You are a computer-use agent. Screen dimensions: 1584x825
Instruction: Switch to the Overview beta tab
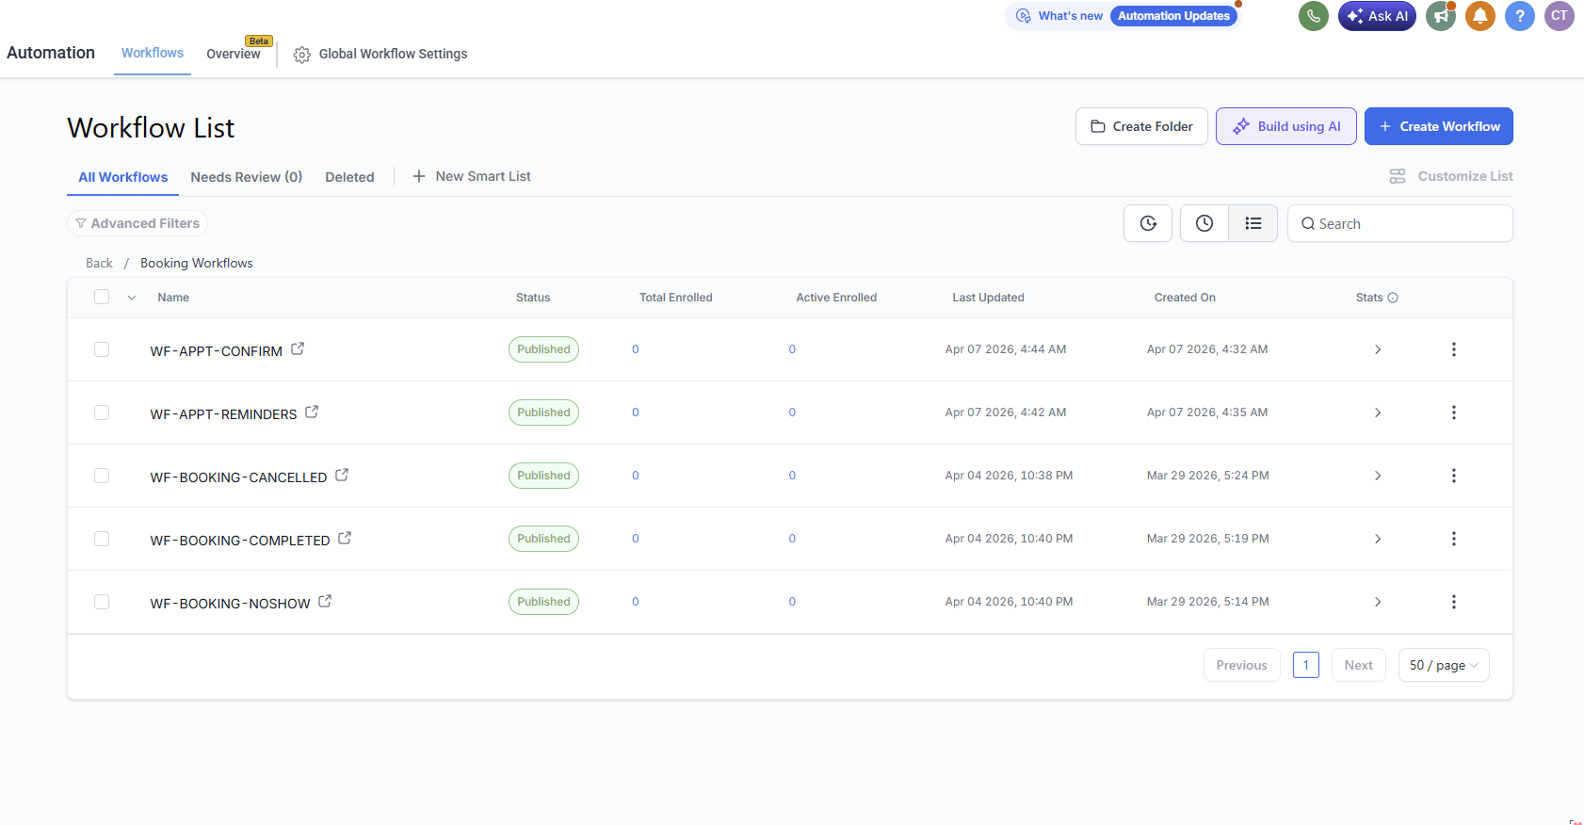coord(234,54)
